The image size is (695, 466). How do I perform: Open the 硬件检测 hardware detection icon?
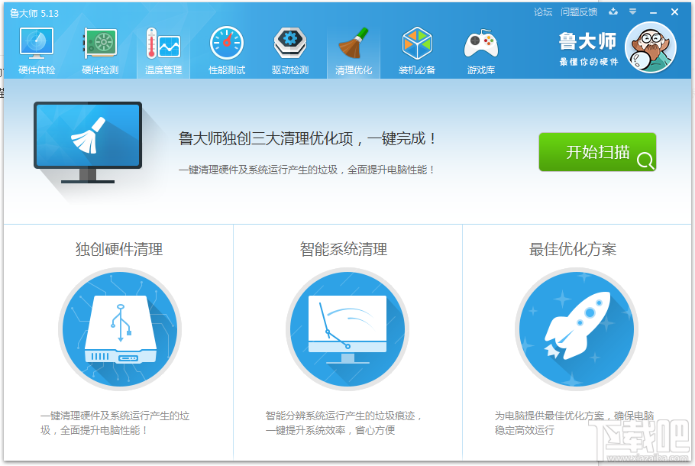click(100, 50)
